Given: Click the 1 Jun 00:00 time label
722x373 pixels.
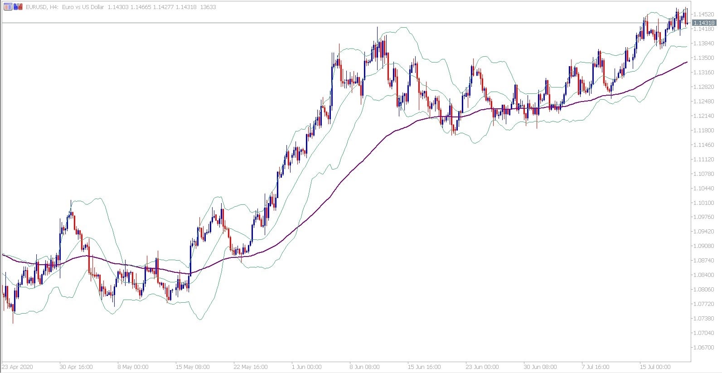Looking at the screenshot, I should tap(306, 367).
